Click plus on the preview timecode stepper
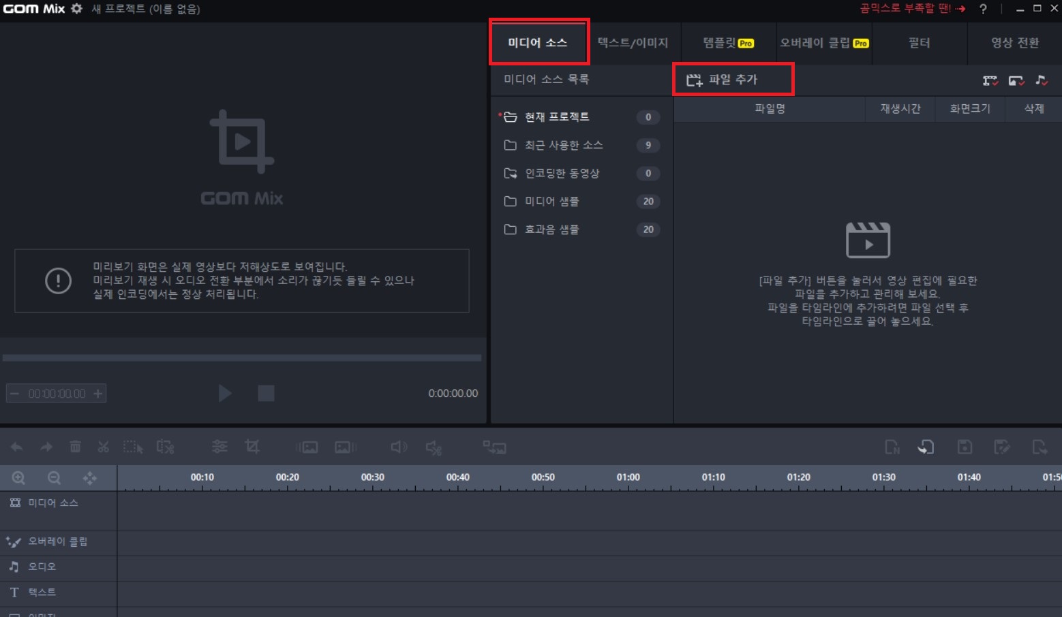 click(x=98, y=394)
